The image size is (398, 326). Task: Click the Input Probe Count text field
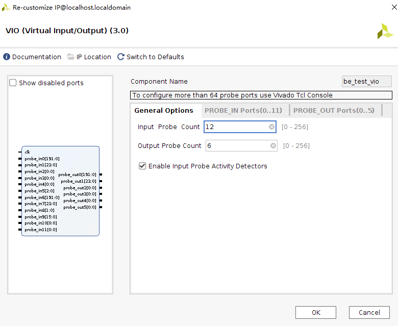(x=236, y=127)
